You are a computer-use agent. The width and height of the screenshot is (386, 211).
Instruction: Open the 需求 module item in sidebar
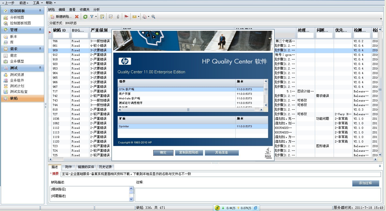pos(14,56)
